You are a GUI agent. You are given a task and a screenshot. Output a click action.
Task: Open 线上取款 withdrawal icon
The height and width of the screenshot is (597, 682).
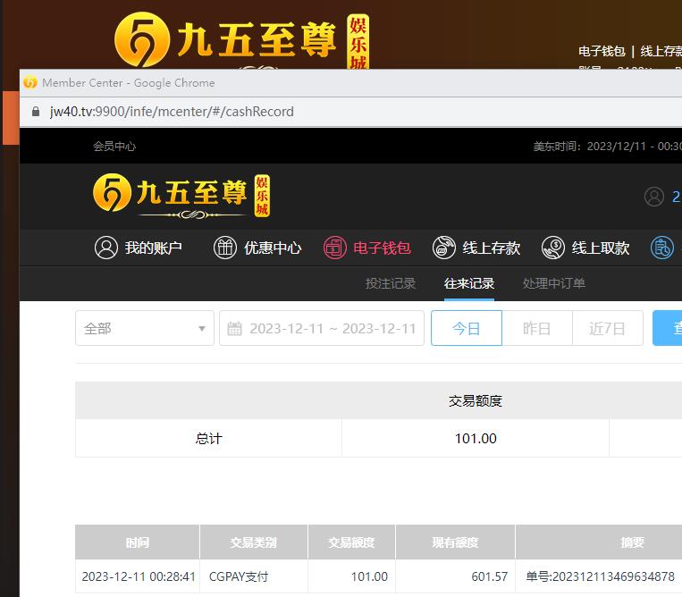coord(553,248)
